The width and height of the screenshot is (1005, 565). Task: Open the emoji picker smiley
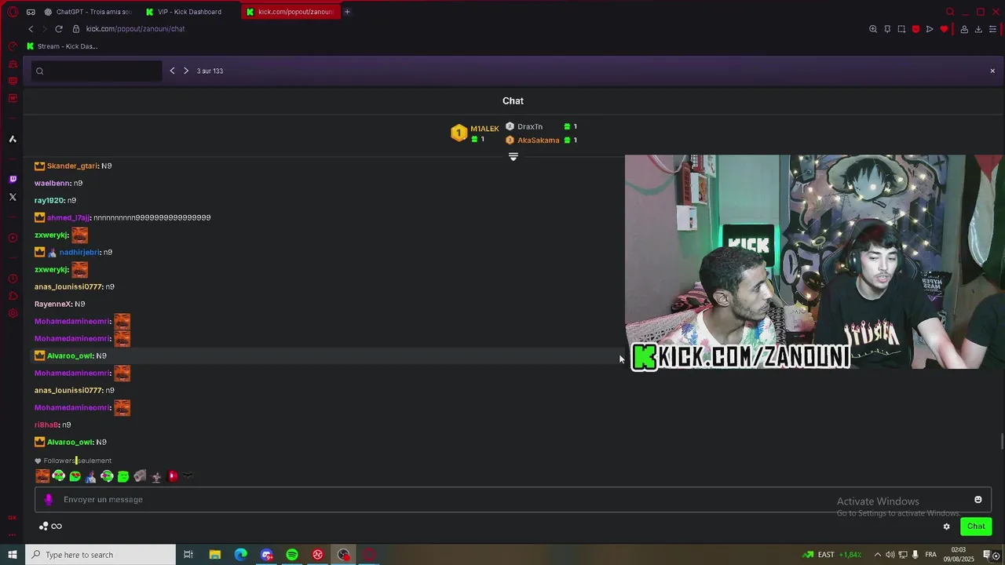click(978, 500)
